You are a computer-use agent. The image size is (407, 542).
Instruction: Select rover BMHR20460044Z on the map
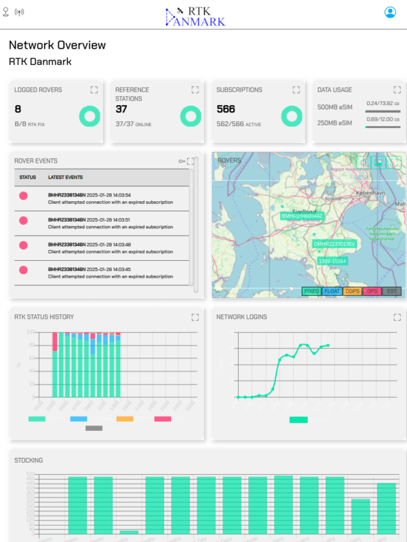tap(302, 216)
